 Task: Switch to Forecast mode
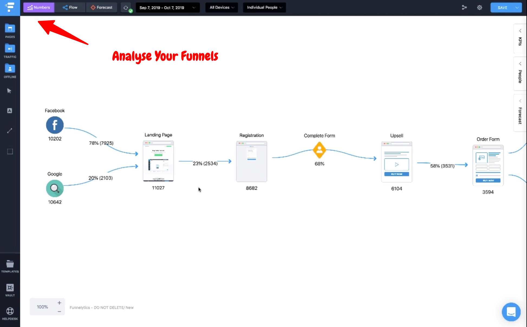pos(102,8)
